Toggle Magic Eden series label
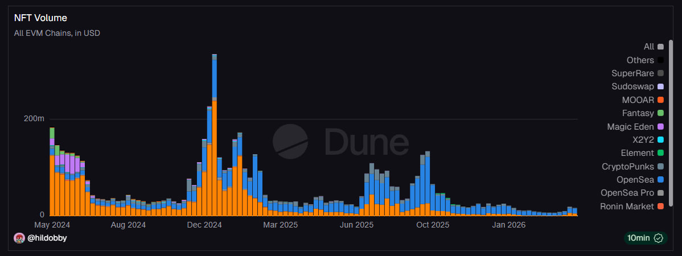This screenshot has width=682, height=256. (x=630, y=126)
